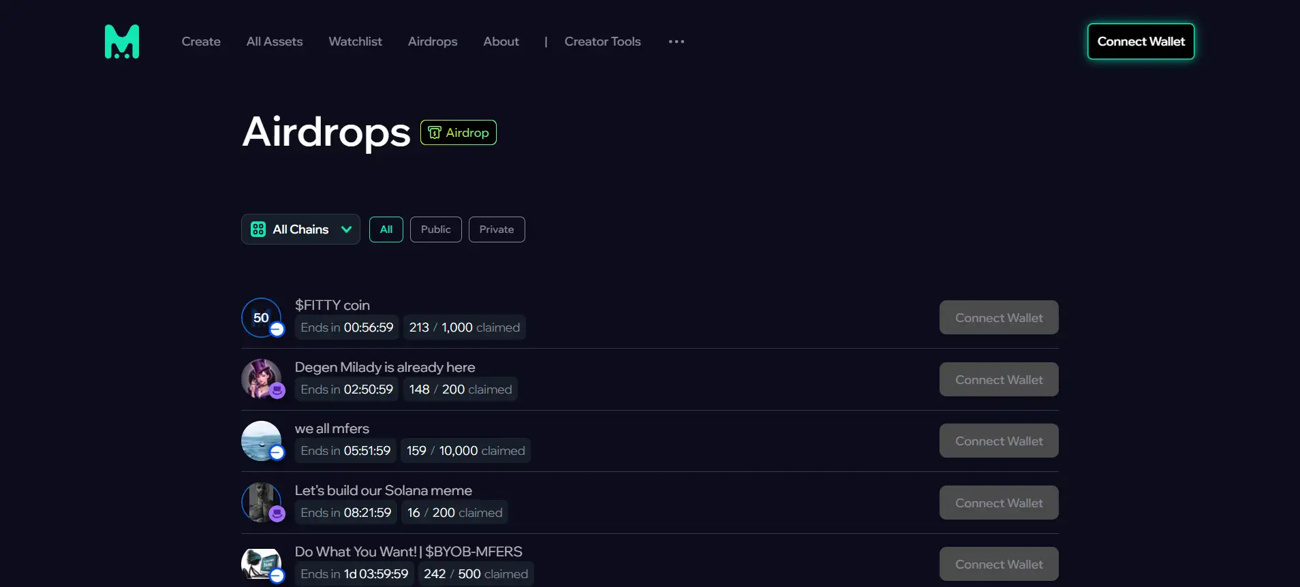Connect Wallet for $FITTY coin airdrop
1300x587 pixels.
[x=999, y=317]
